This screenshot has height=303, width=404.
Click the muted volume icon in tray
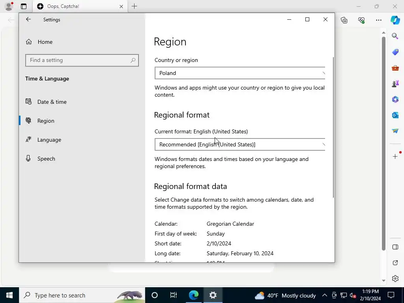pyautogui.click(x=353, y=295)
